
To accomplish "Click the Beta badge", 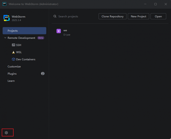I will coord(41,38).
